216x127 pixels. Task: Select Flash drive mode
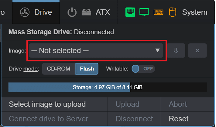coord(87,69)
